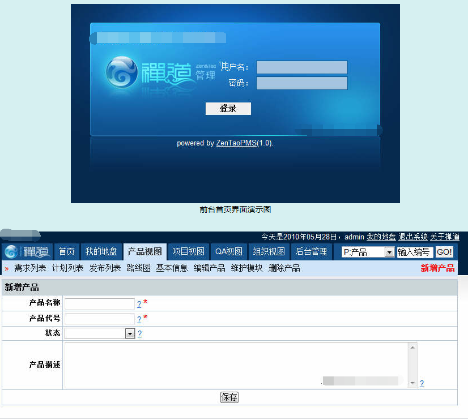
Task: Select 编辑产品 in the submenu
Action: click(x=209, y=268)
